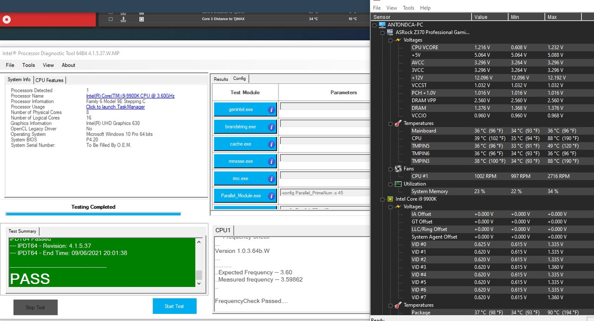Click thermometer icon in Core 3 Distance row
The image size is (594, 321).
124,19
